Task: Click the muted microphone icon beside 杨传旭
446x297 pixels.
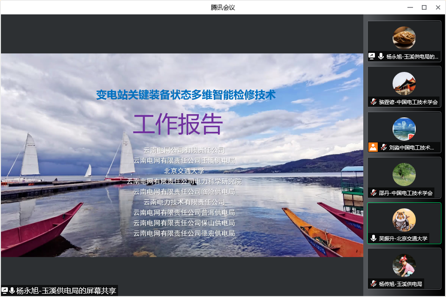Action: (373, 284)
